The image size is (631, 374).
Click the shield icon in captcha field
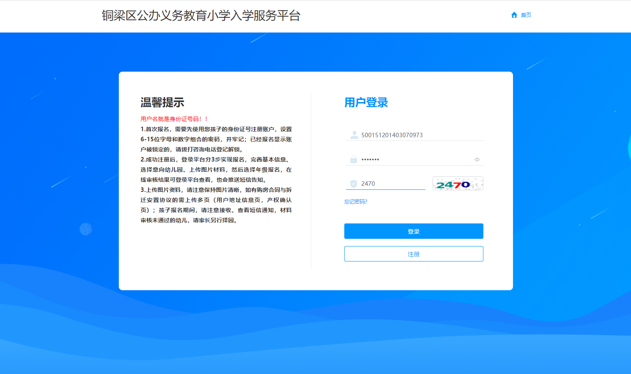tap(354, 184)
